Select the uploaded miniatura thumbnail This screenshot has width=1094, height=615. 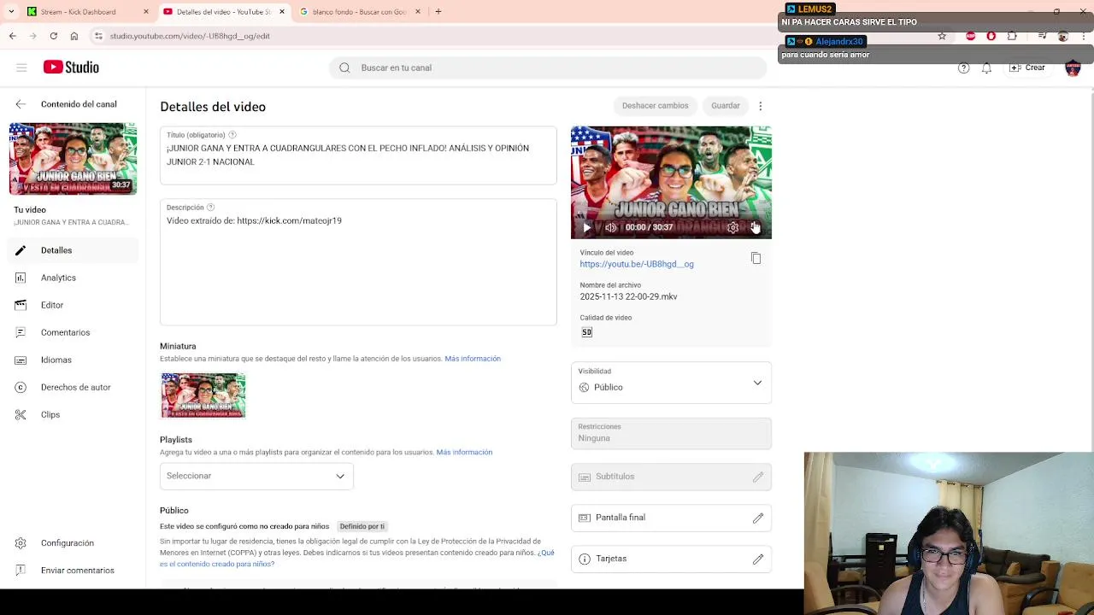point(203,395)
